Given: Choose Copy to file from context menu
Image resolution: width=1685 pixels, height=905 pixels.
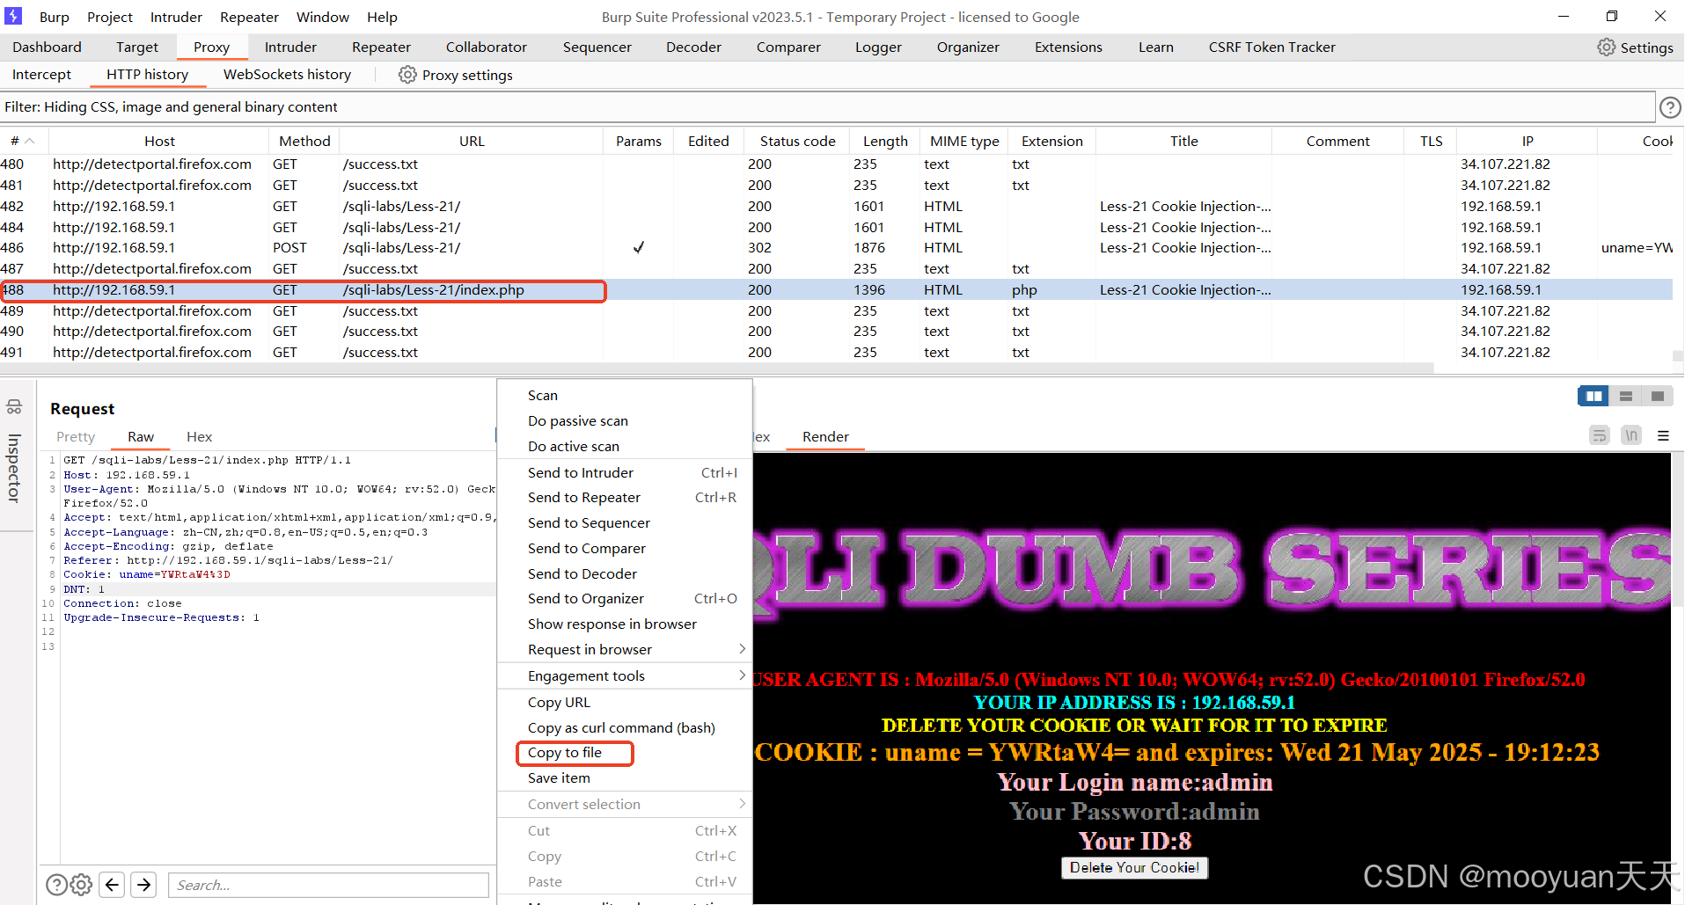Looking at the screenshot, I should [x=625, y=753].
